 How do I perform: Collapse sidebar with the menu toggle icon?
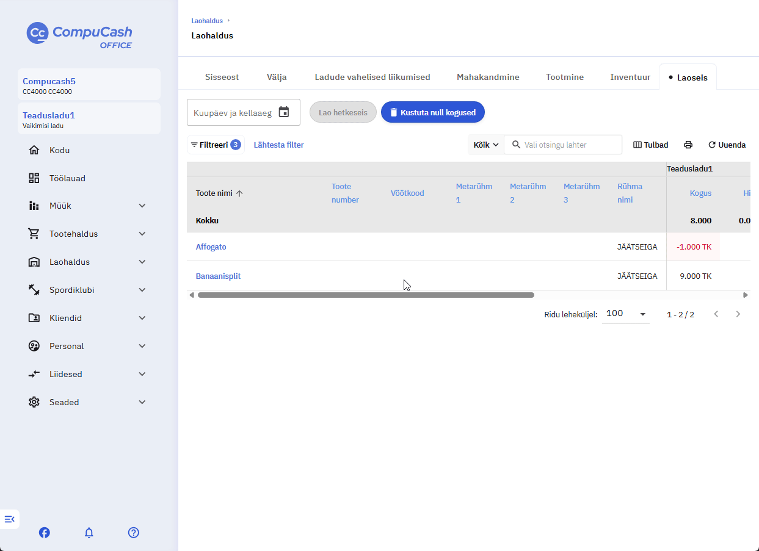pos(9,519)
